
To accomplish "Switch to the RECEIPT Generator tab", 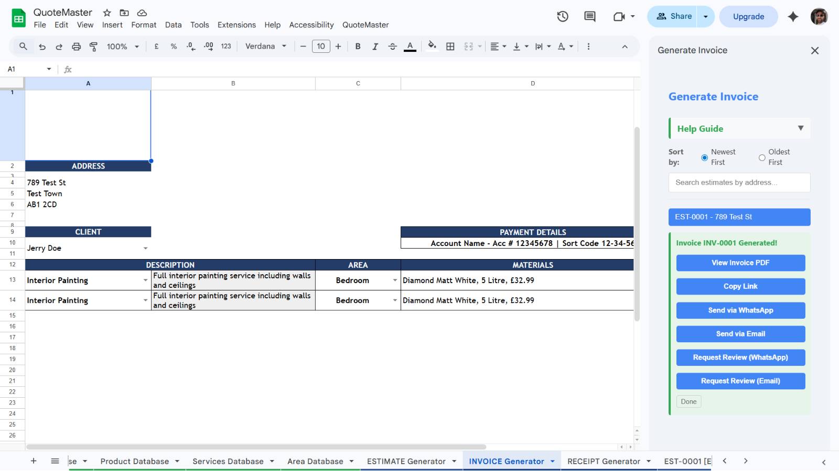I will point(604,461).
